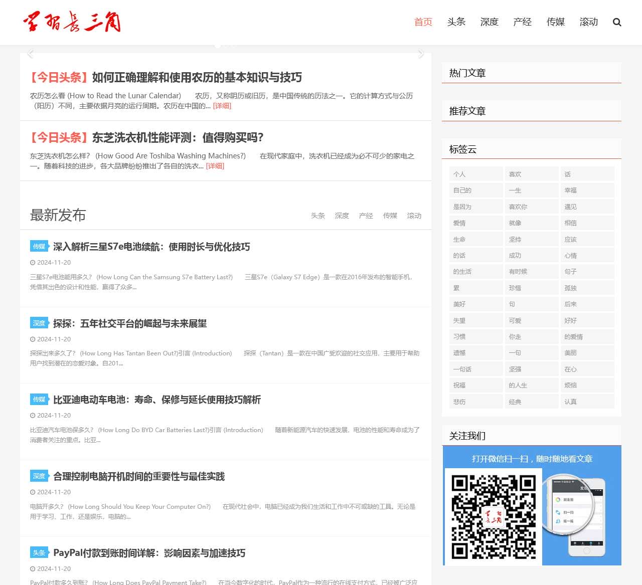Screen dimensions: 642x585
Task: Select the 认真 tag in tag cloud
Action: click(x=587, y=402)
